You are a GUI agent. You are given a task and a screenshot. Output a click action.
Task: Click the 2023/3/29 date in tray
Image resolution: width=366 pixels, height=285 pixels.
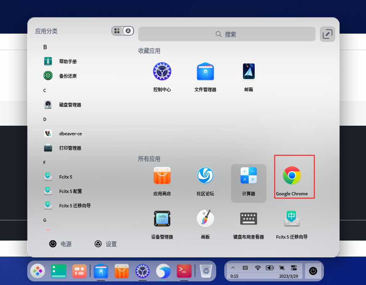click(288, 276)
